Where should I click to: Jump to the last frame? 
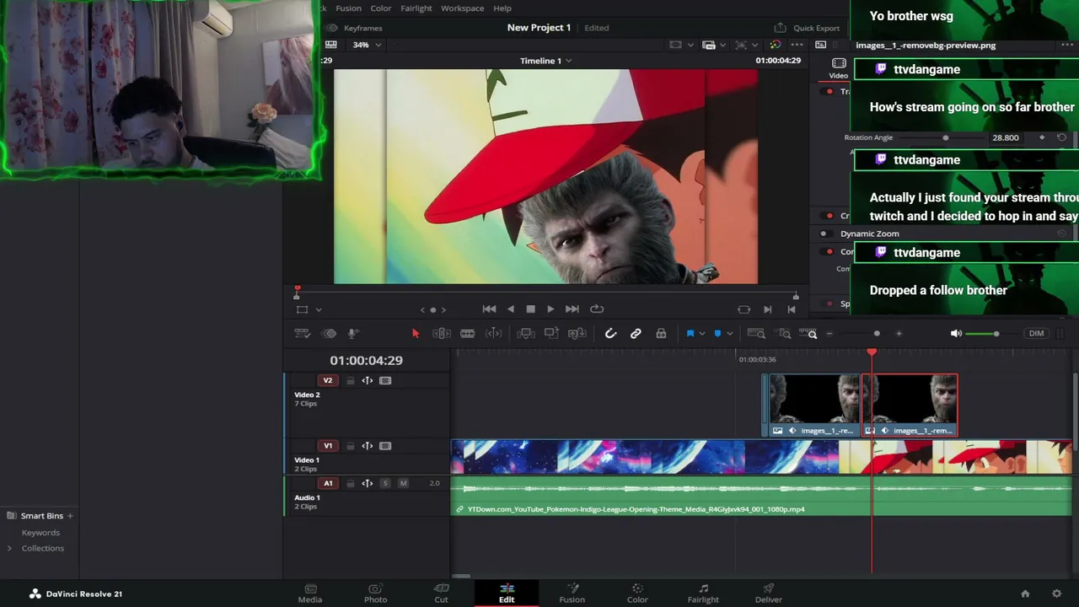[572, 309]
